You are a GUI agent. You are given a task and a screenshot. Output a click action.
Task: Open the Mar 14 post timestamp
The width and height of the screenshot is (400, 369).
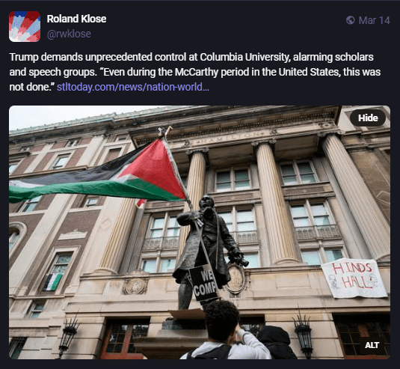[374, 20]
